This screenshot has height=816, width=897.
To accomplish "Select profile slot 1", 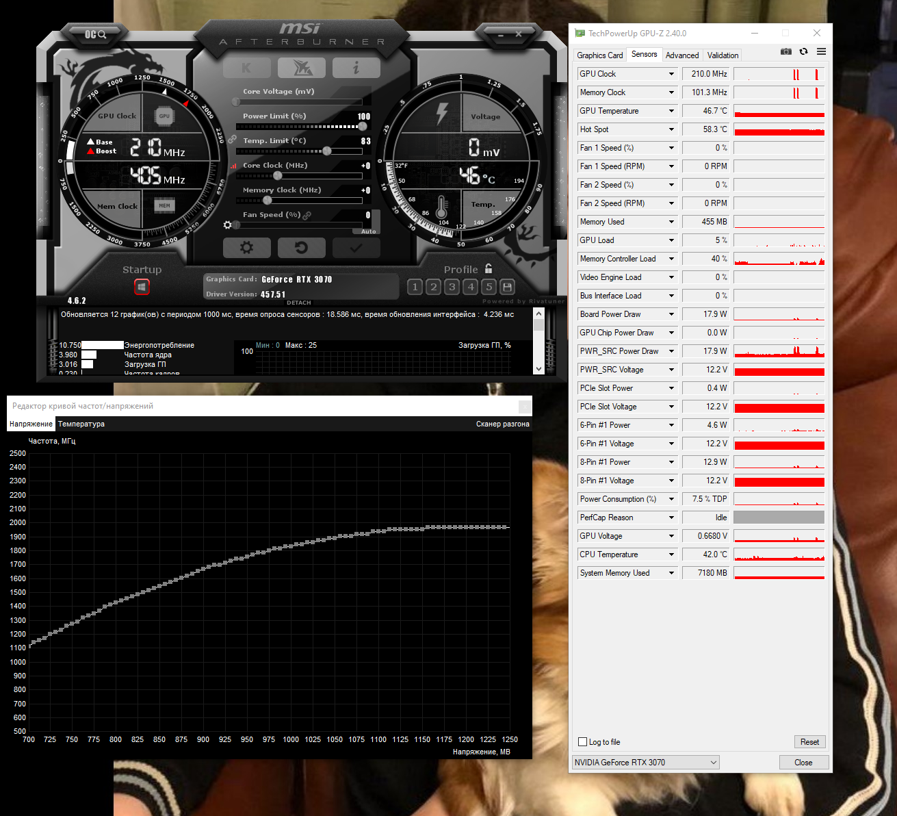I will pos(415,287).
